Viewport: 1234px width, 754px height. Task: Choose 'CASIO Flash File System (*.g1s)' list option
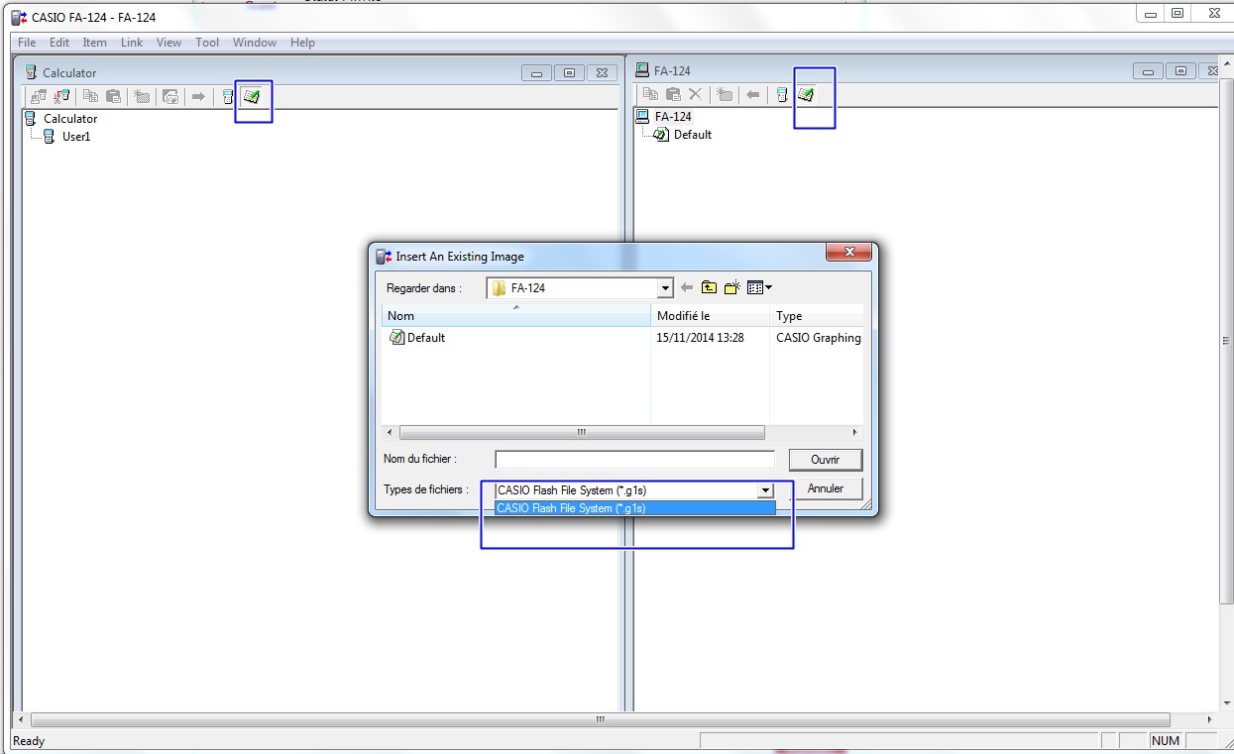pos(634,508)
